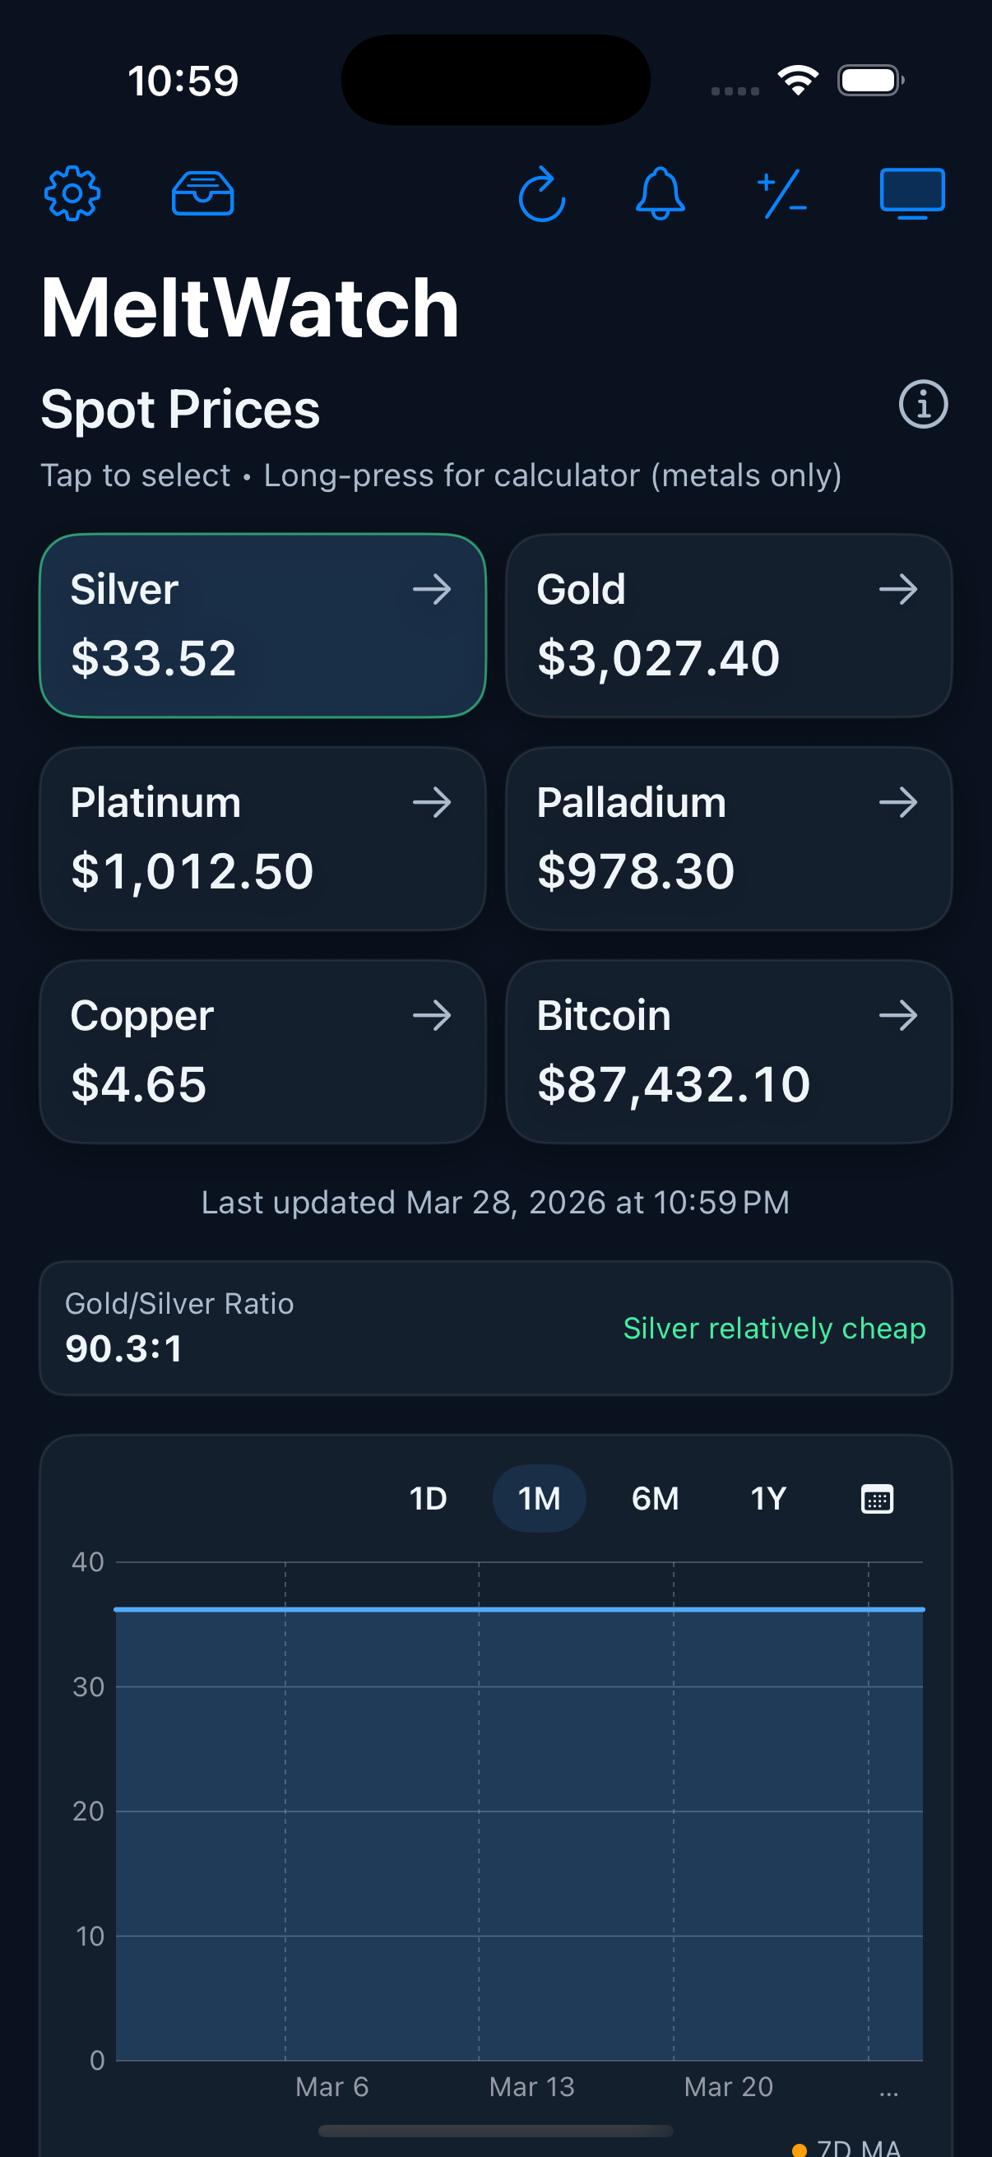Refresh spot prices
Screen dimensions: 992x2157
[541, 193]
